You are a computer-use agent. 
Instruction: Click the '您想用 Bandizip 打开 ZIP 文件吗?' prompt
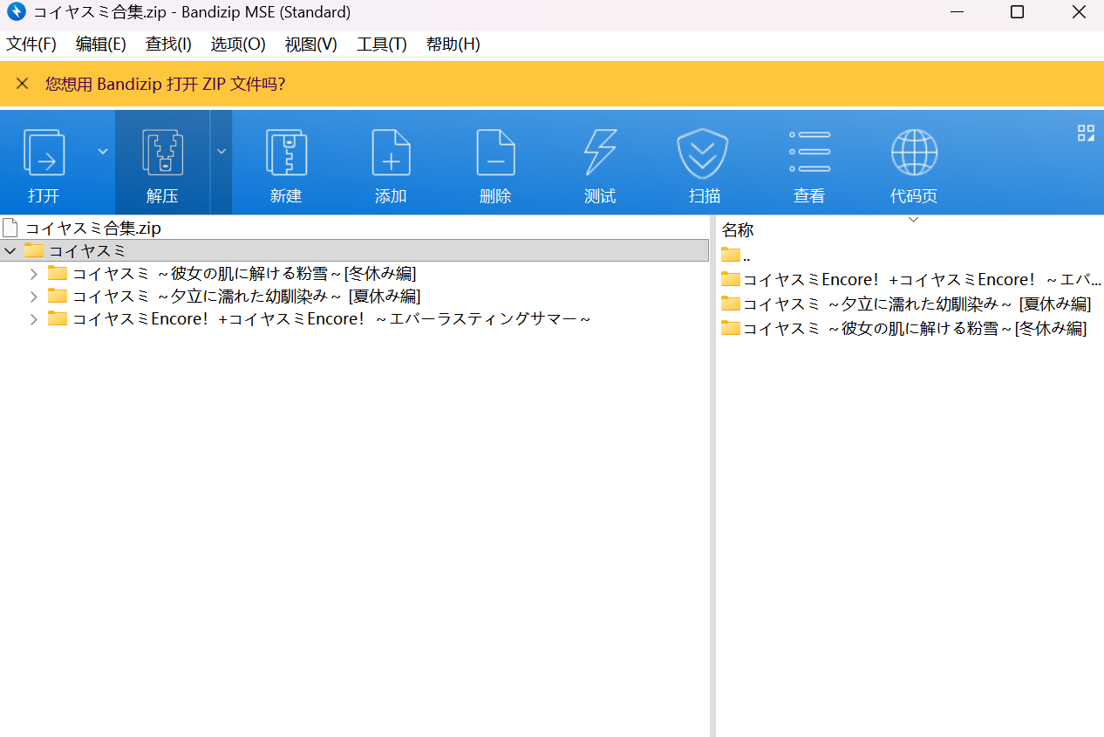click(x=166, y=84)
